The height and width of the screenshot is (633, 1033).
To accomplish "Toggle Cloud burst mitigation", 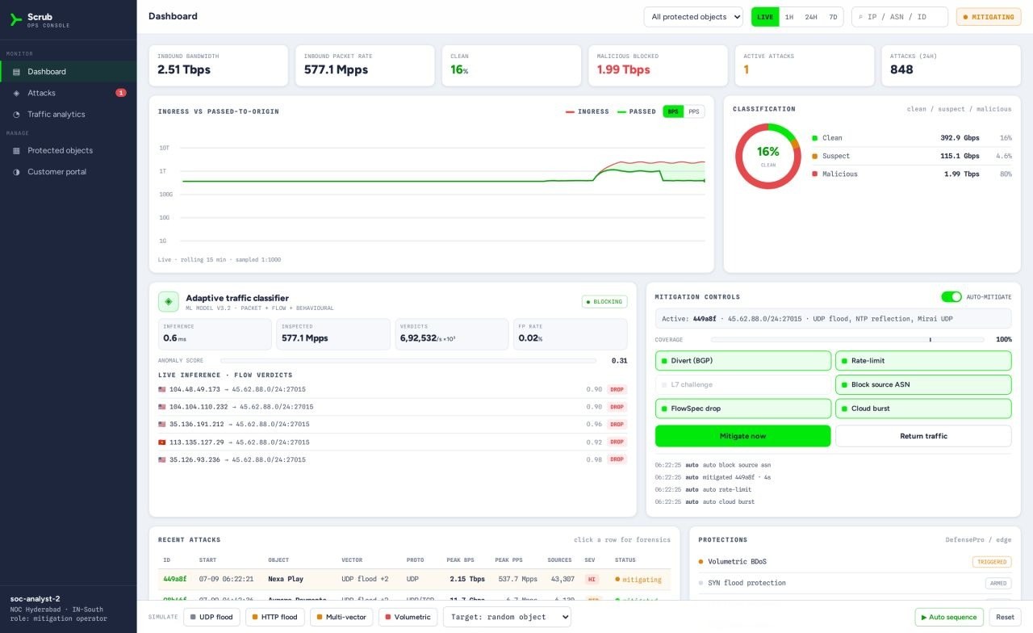I will (x=923, y=409).
